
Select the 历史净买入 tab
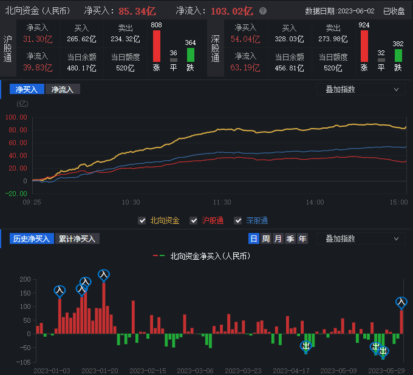coord(31,239)
